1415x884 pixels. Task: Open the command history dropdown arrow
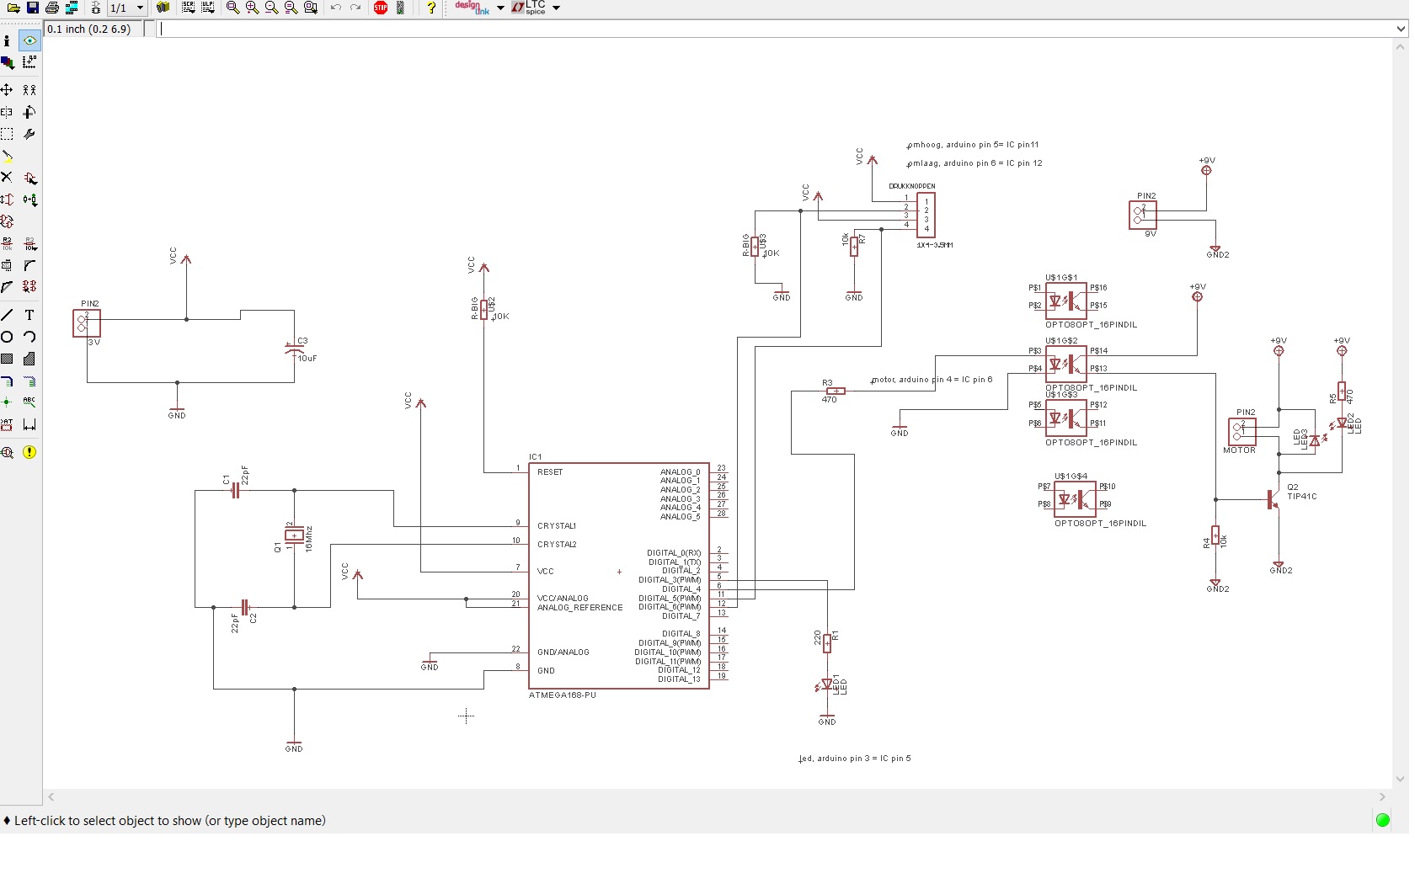click(x=1401, y=29)
